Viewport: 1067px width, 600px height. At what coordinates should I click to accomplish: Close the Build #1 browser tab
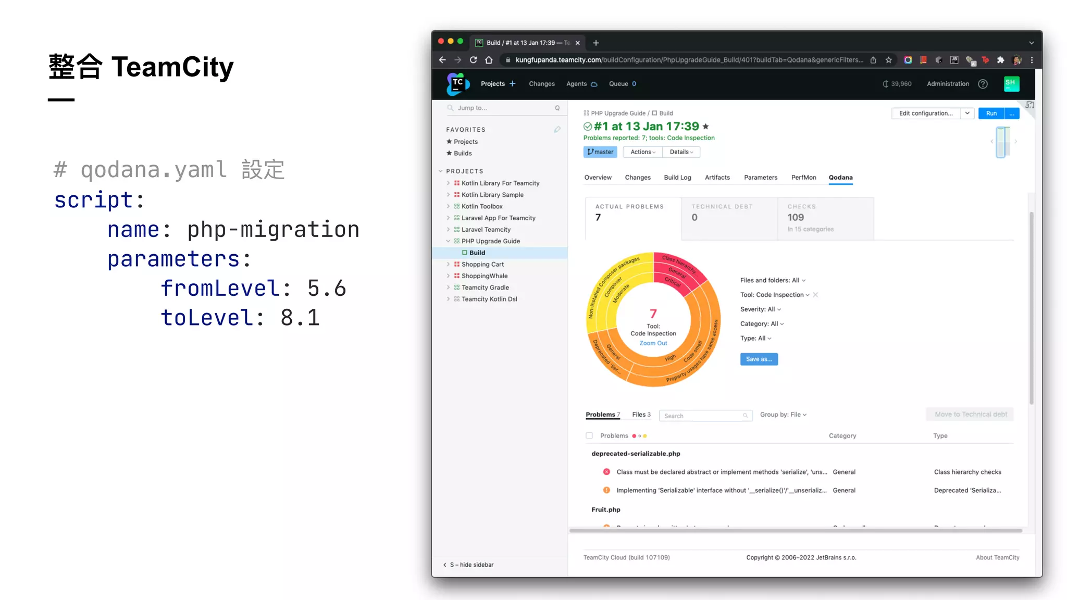(x=577, y=43)
